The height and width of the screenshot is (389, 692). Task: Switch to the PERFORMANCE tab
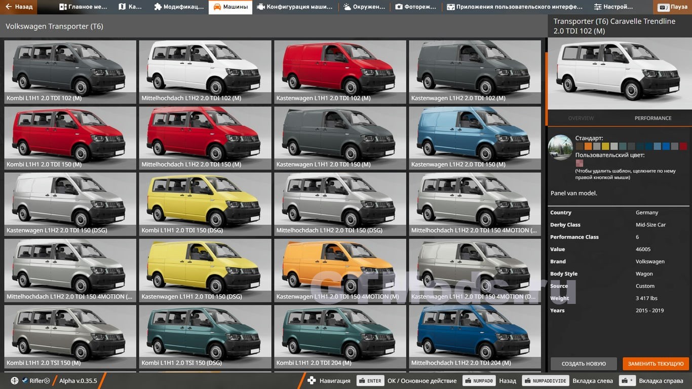click(653, 118)
